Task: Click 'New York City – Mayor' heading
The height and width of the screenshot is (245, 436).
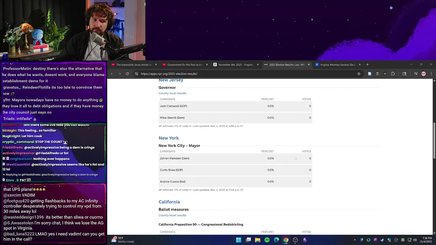Action: [x=179, y=146]
